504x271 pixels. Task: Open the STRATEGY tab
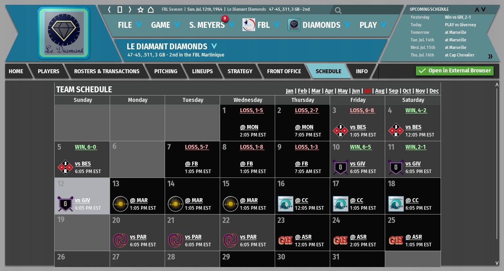[240, 71]
